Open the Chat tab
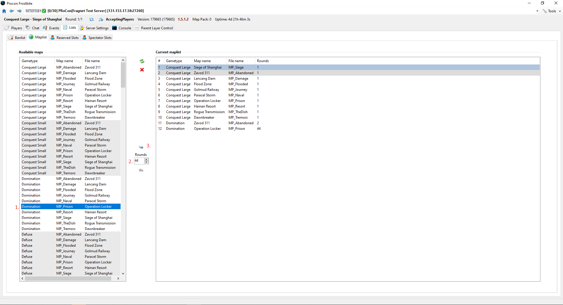This screenshot has height=305, width=563. tap(33, 28)
